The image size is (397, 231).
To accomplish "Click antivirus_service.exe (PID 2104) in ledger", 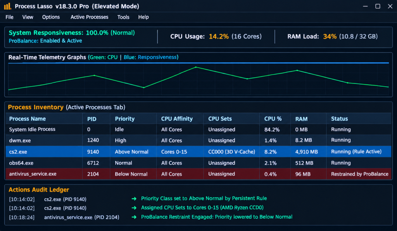I will point(81,217).
